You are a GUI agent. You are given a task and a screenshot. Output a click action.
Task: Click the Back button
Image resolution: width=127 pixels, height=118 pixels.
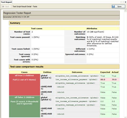[x=6, y=6]
